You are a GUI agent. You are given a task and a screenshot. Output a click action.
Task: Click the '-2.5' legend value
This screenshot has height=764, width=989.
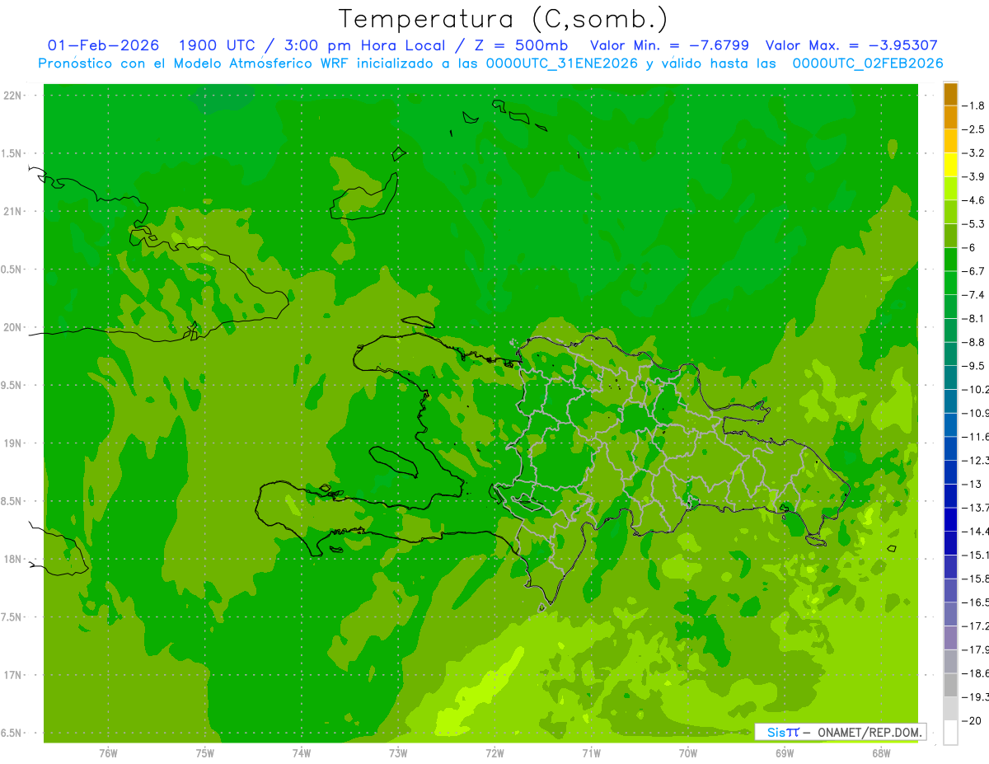[973, 129]
